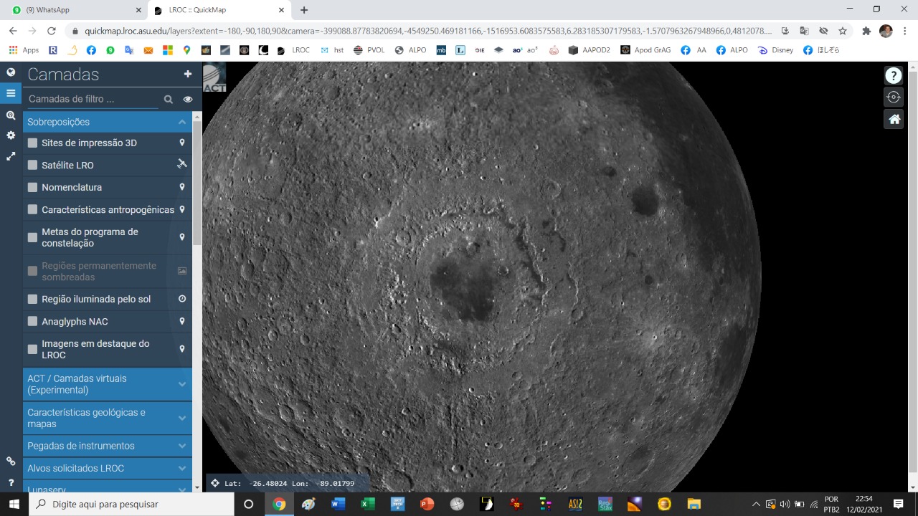
Task: Open the globe projection sidebar icon
Action: [x=11, y=72]
